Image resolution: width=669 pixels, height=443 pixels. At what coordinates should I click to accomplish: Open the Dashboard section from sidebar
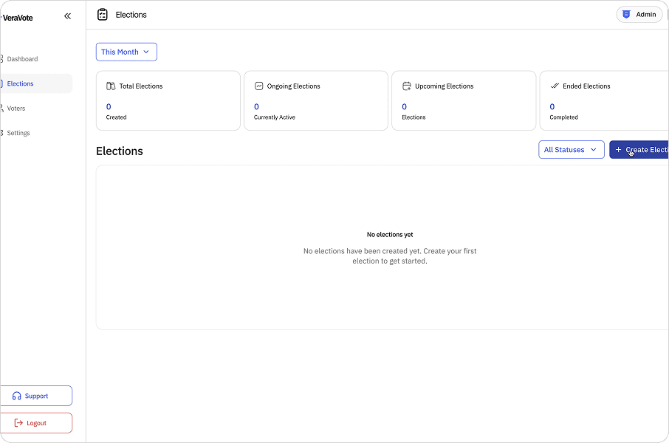(22, 59)
